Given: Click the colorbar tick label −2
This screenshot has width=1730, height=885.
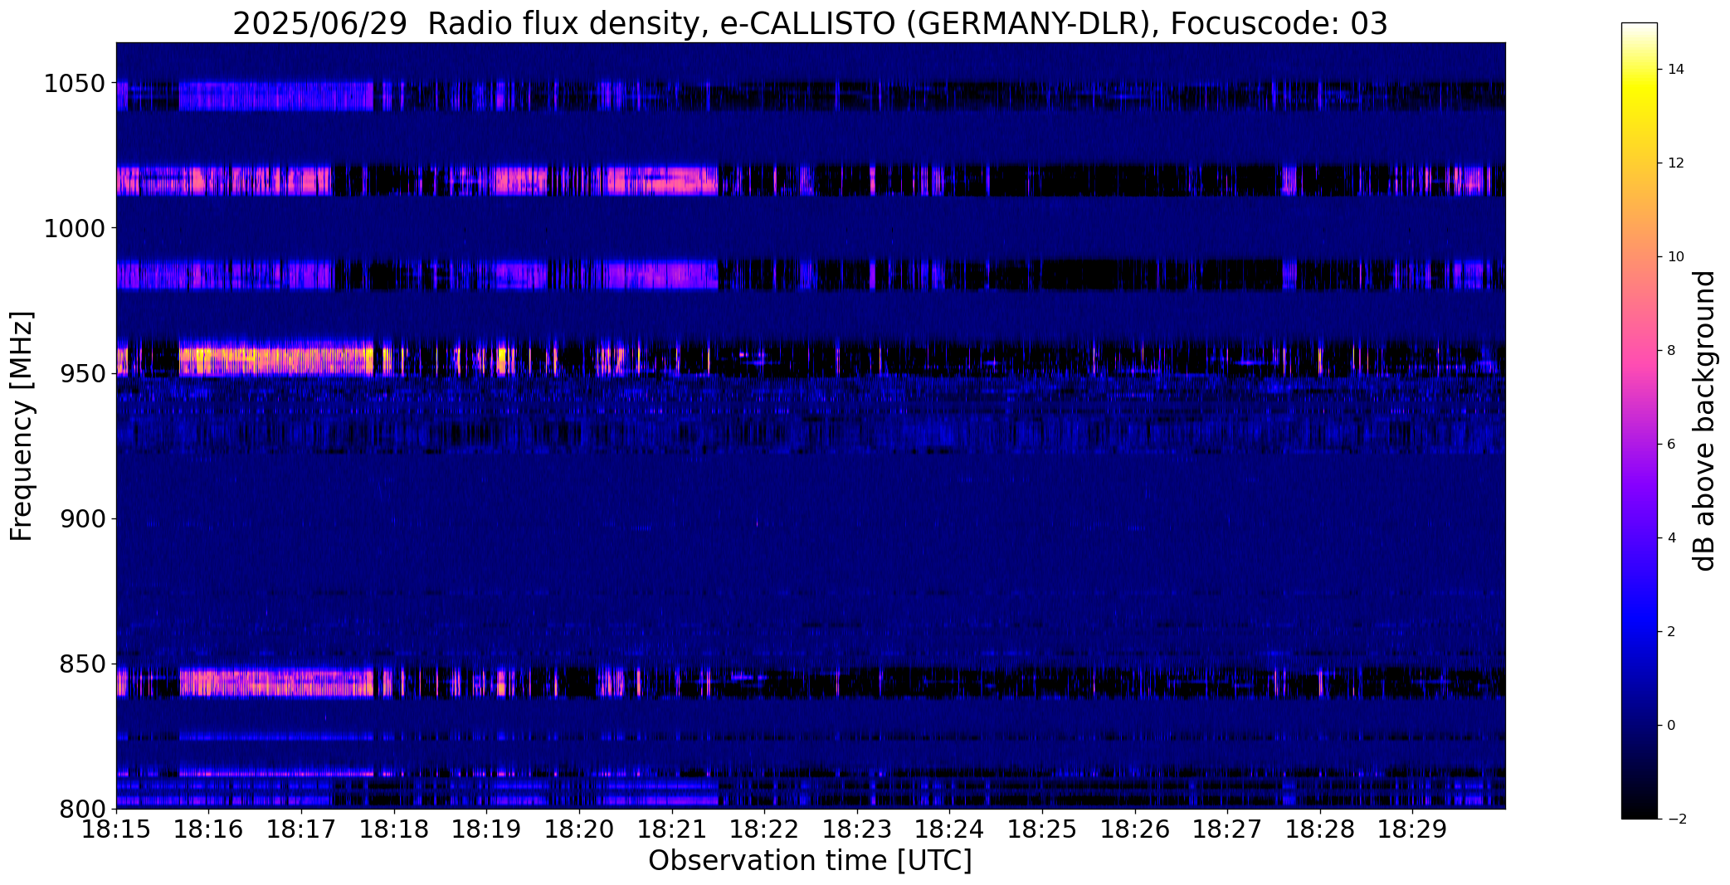Looking at the screenshot, I should coord(1676,819).
